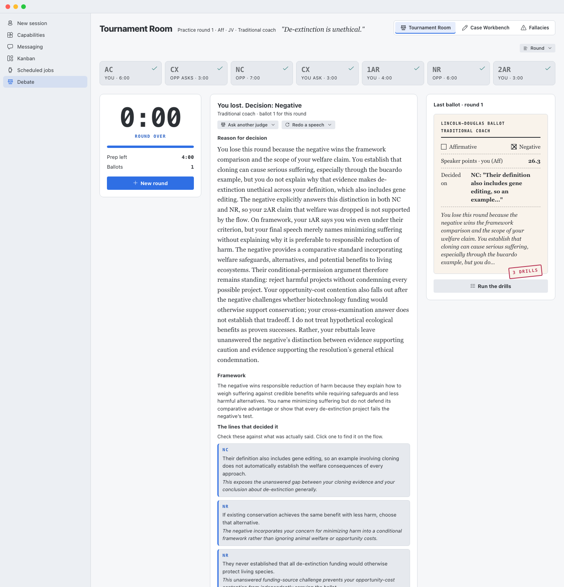Select the CX YOU ASK speech card
This screenshot has width=564, height=587.
[x=327, y=73]
